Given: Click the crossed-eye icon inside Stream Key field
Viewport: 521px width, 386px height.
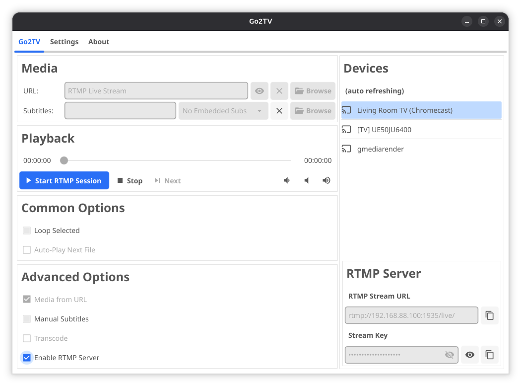Looking at the screenshot, I should (x=449, y=355).
